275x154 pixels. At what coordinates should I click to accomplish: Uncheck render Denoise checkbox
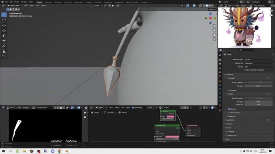click(x=229, y=109)
